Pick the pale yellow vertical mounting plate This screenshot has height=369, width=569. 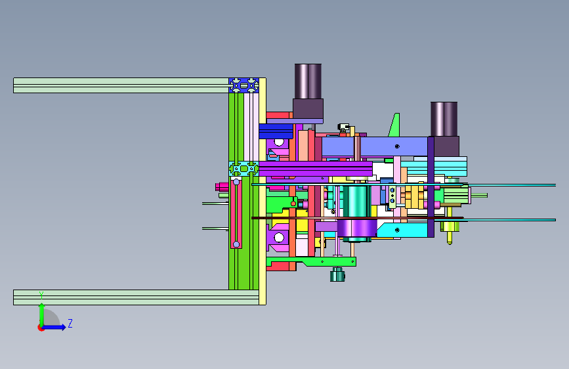pyautogui.click(x=263, y=192)
